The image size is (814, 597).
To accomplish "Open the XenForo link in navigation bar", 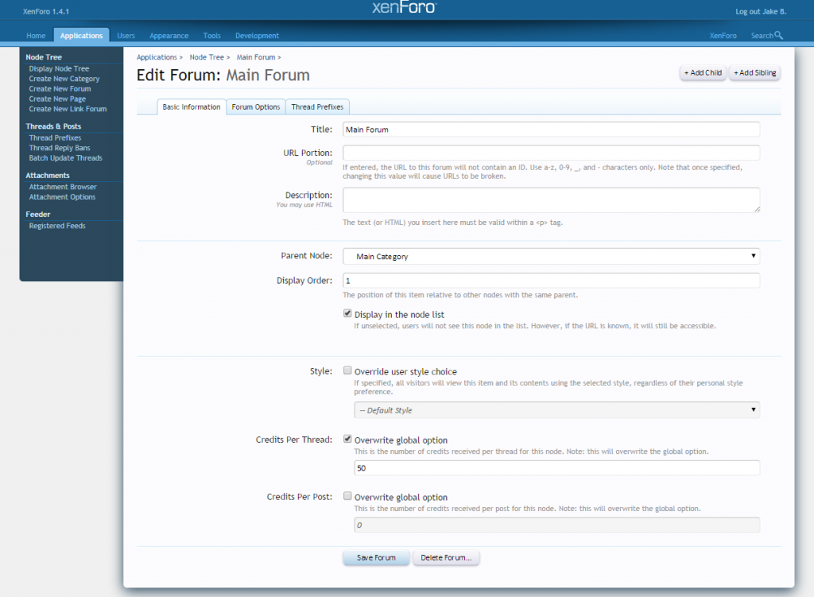I will point(723,35).
